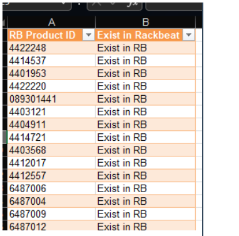Select cell with product ID 4412017
This screenshot has height=236, width=239.
click(51, 163)
